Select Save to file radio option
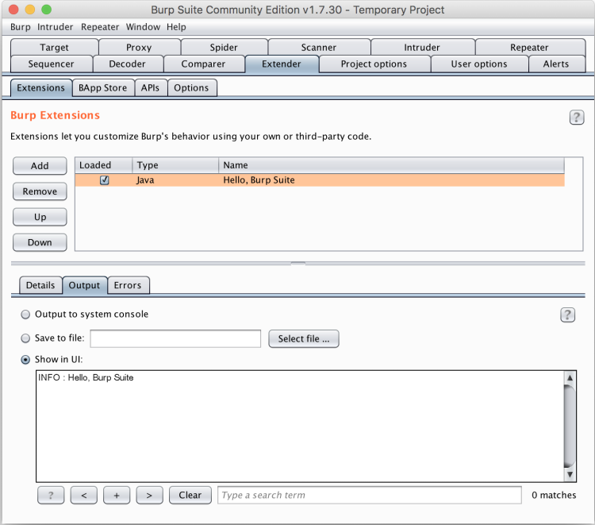595x525 pixels. [x=25, y=338]
